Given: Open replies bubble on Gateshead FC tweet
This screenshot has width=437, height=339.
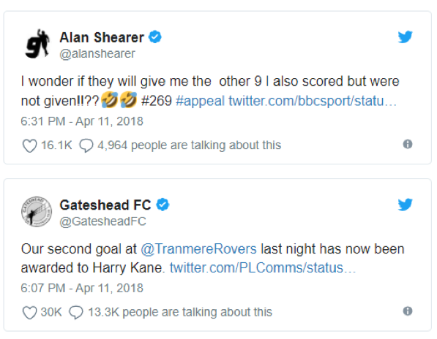Looking at the screenshot, I should click(76, 312).
